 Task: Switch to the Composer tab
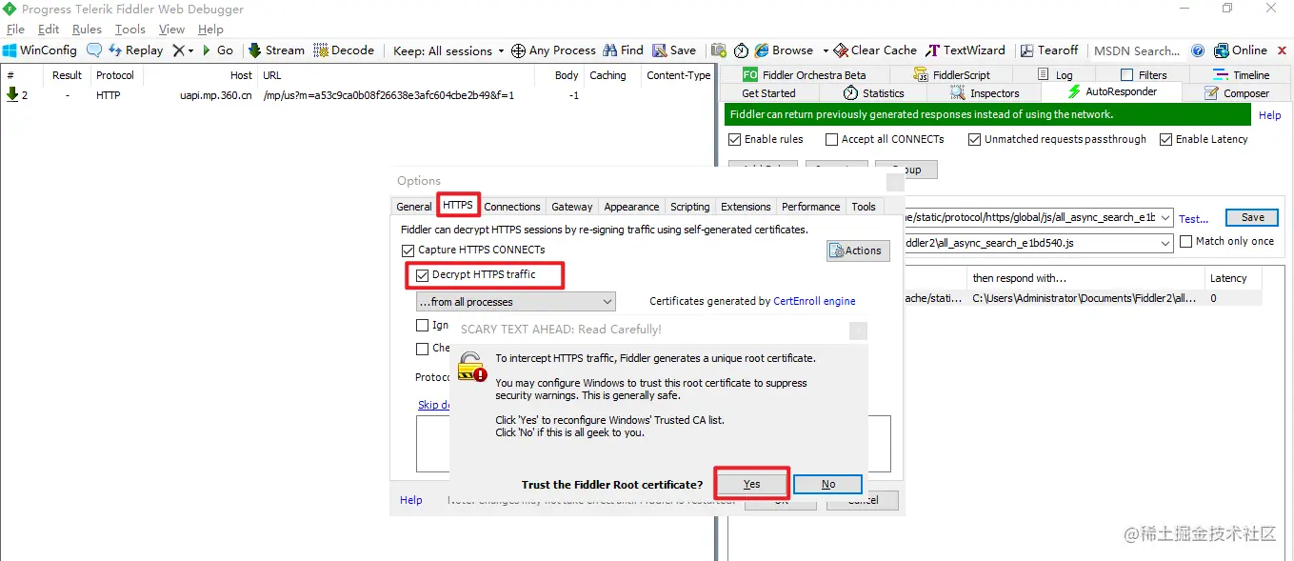1237,93
